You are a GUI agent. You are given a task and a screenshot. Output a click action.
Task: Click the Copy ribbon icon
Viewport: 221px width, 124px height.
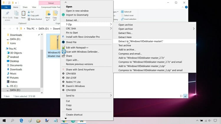pos(16,14)
